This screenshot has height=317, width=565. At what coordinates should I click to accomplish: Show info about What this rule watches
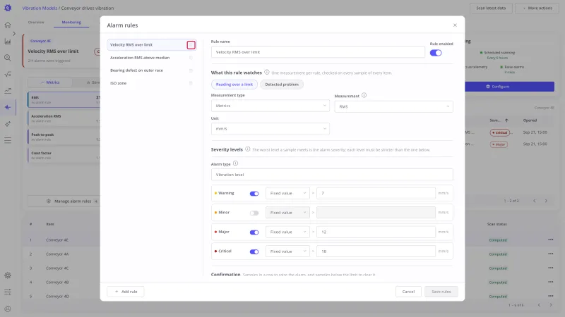pos(267,73)
